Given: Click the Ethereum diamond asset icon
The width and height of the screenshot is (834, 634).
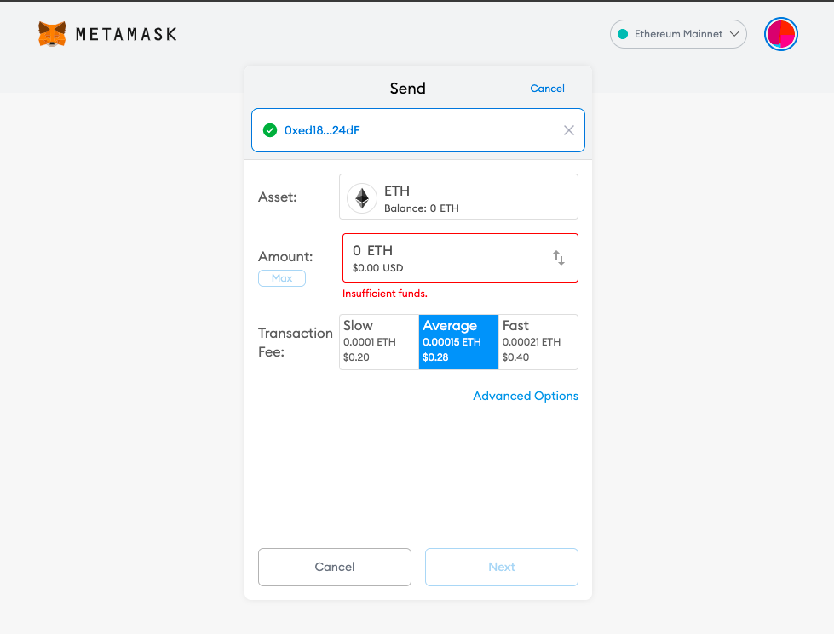Looking at the screenshot, I should pyautogui.click(x=362, y=198).
